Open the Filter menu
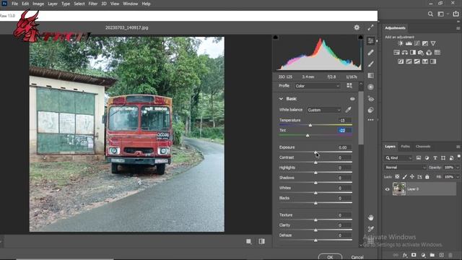Viewport: 462px width, 260px height. pos(93,4)
